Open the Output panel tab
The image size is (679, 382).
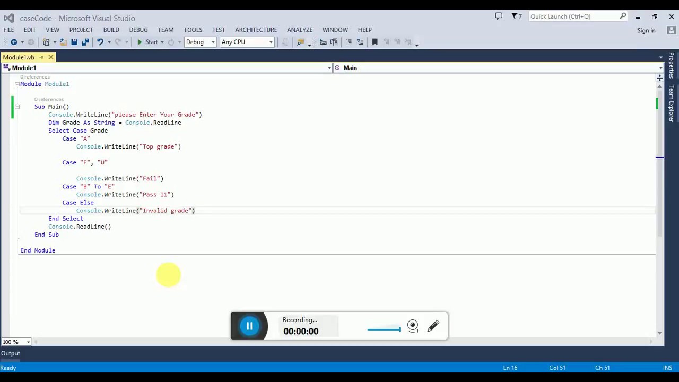pyautogui.click(x=10, y=353)
